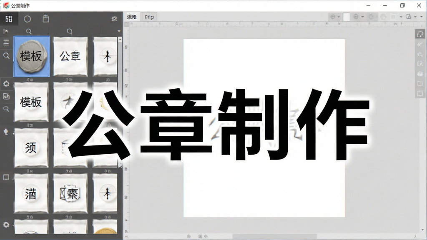This screenshot has width=427, height=240.
Task: Click the white canvas page
Action: tap(264, 128)
